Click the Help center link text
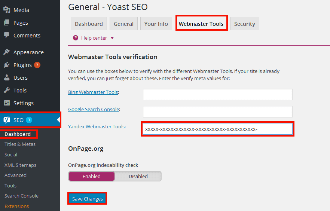This screenshot has width=330, height=211. (94, 38)
